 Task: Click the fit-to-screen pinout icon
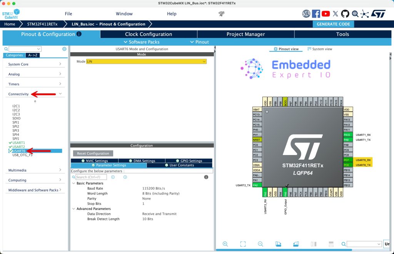click(243, 244)
